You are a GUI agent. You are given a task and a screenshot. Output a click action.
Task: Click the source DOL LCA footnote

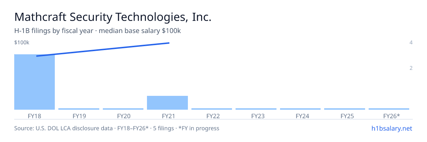[117, 128]
